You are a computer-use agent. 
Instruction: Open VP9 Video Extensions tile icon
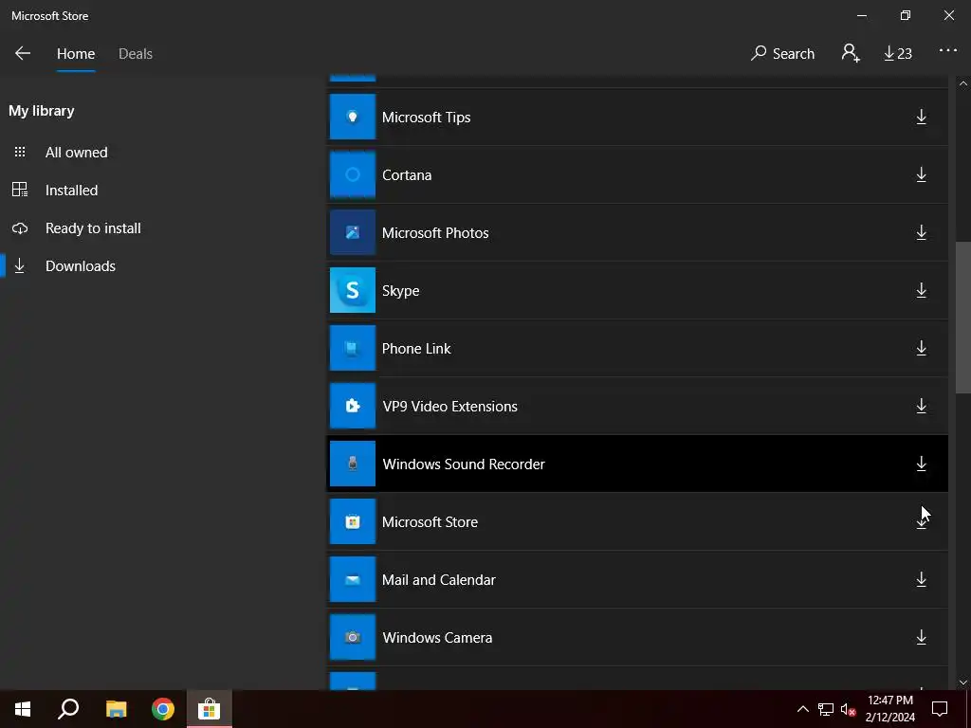pyautogui.click(x=353, y=406)
